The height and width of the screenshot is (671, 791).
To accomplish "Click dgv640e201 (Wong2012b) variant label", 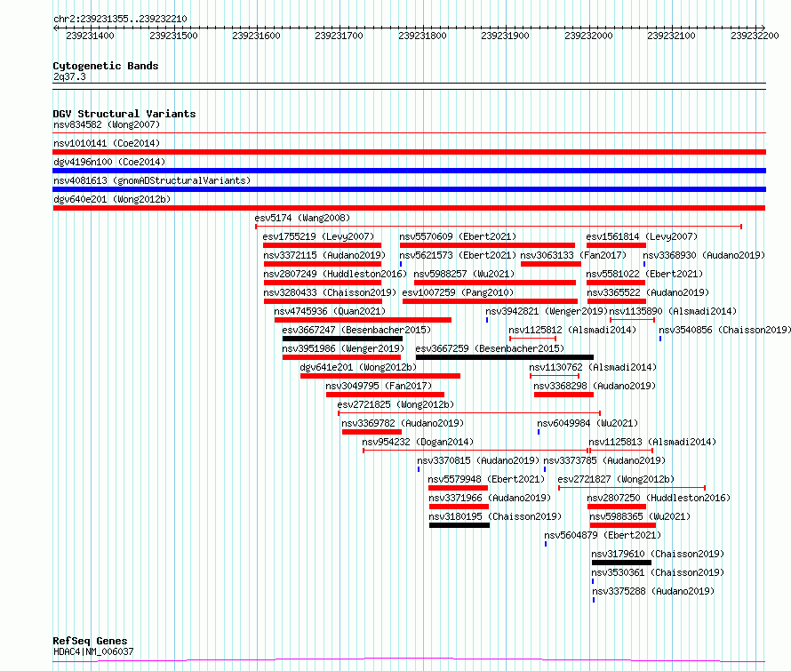I will [112, 199].
